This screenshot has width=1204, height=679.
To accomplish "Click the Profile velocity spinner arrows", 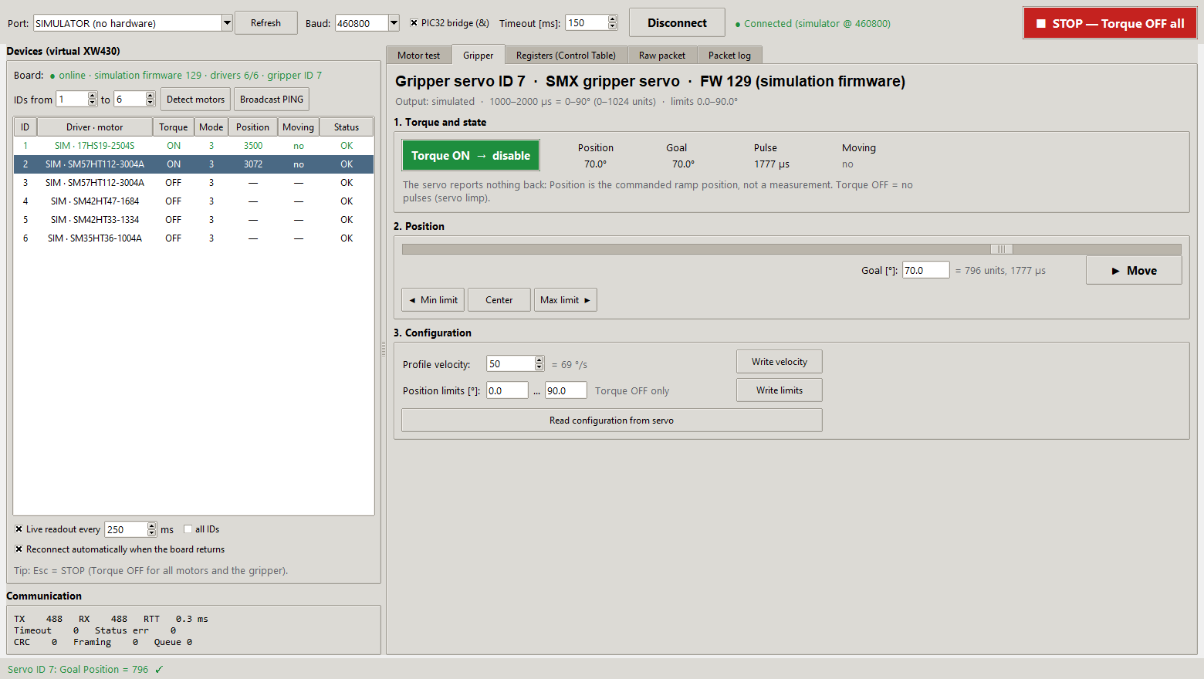I will click(x=539, y=363).
